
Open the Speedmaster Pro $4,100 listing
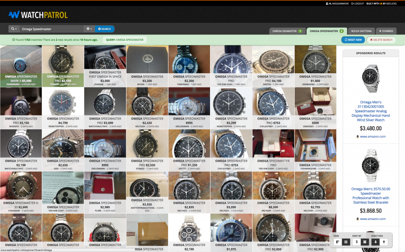tap(273, 66)
